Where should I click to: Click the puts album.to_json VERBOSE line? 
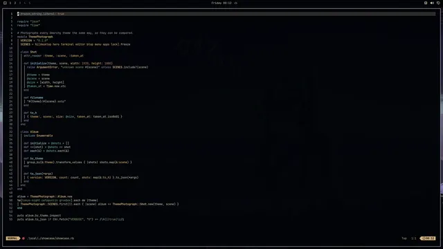pyautogui.click(x=71, y=219)
